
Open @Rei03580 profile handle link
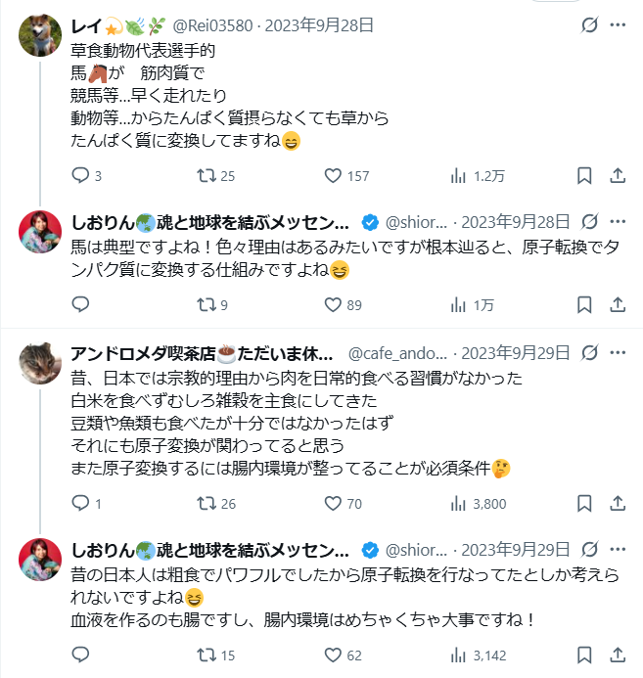click(213, 25)
